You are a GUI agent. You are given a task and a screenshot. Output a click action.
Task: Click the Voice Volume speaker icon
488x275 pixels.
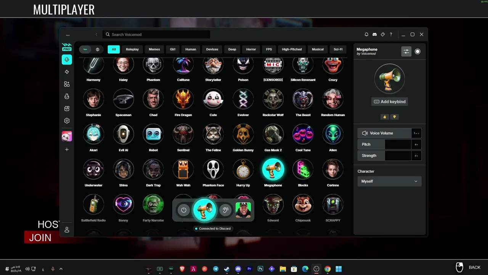point(364,133)
